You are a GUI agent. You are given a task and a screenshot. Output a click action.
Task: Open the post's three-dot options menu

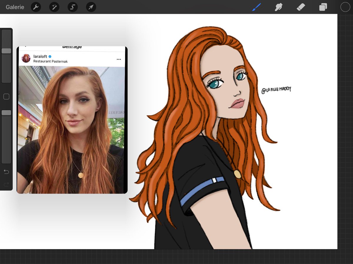119,59
